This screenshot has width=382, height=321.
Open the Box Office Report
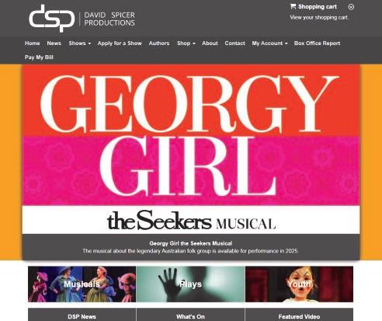317,44
